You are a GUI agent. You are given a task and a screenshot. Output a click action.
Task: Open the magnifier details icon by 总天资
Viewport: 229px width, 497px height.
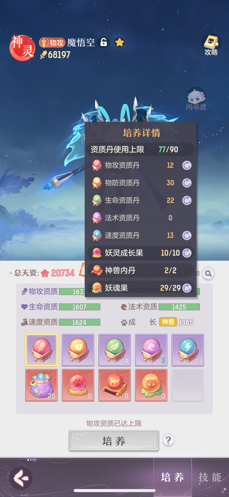(x=208, y=273)
